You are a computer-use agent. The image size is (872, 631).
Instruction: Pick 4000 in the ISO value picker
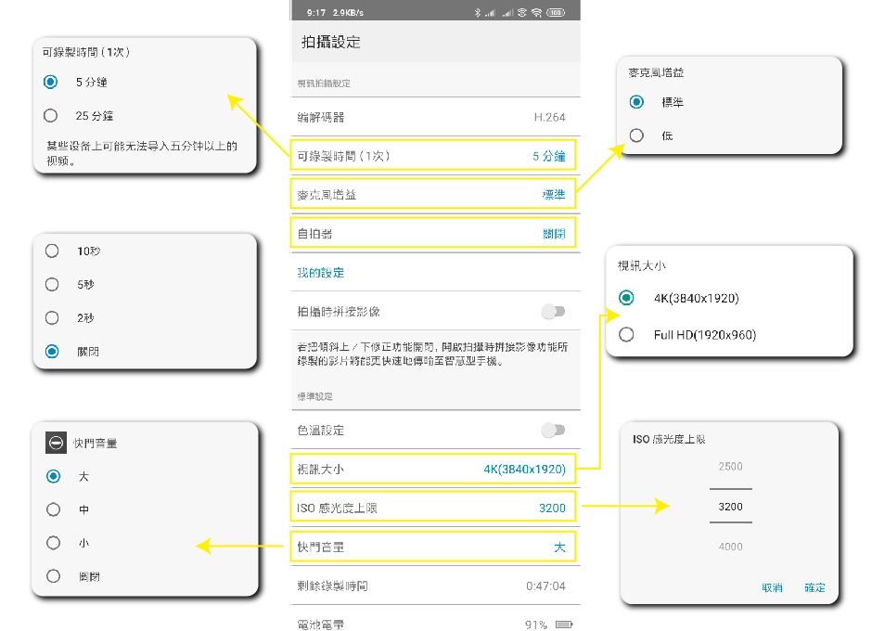click(730, 547)
